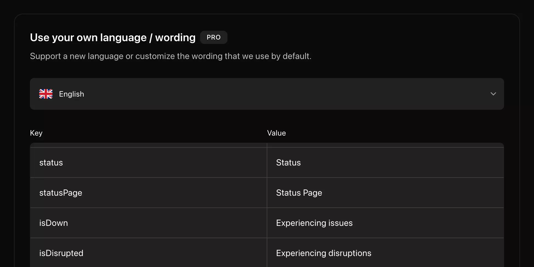Expand the language dropdown chevron

click(x=493, y=94)
